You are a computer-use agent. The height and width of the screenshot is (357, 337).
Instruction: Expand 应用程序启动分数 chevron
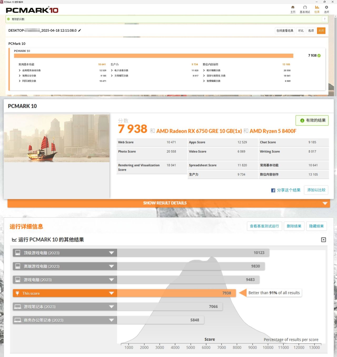click(x=20, y=70)
